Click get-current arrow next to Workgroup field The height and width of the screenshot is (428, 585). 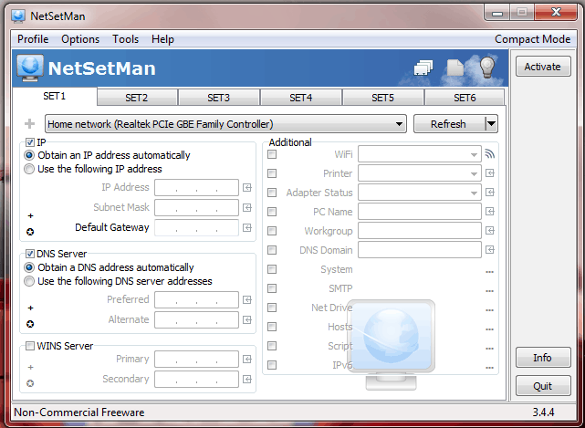coord(490,231)
